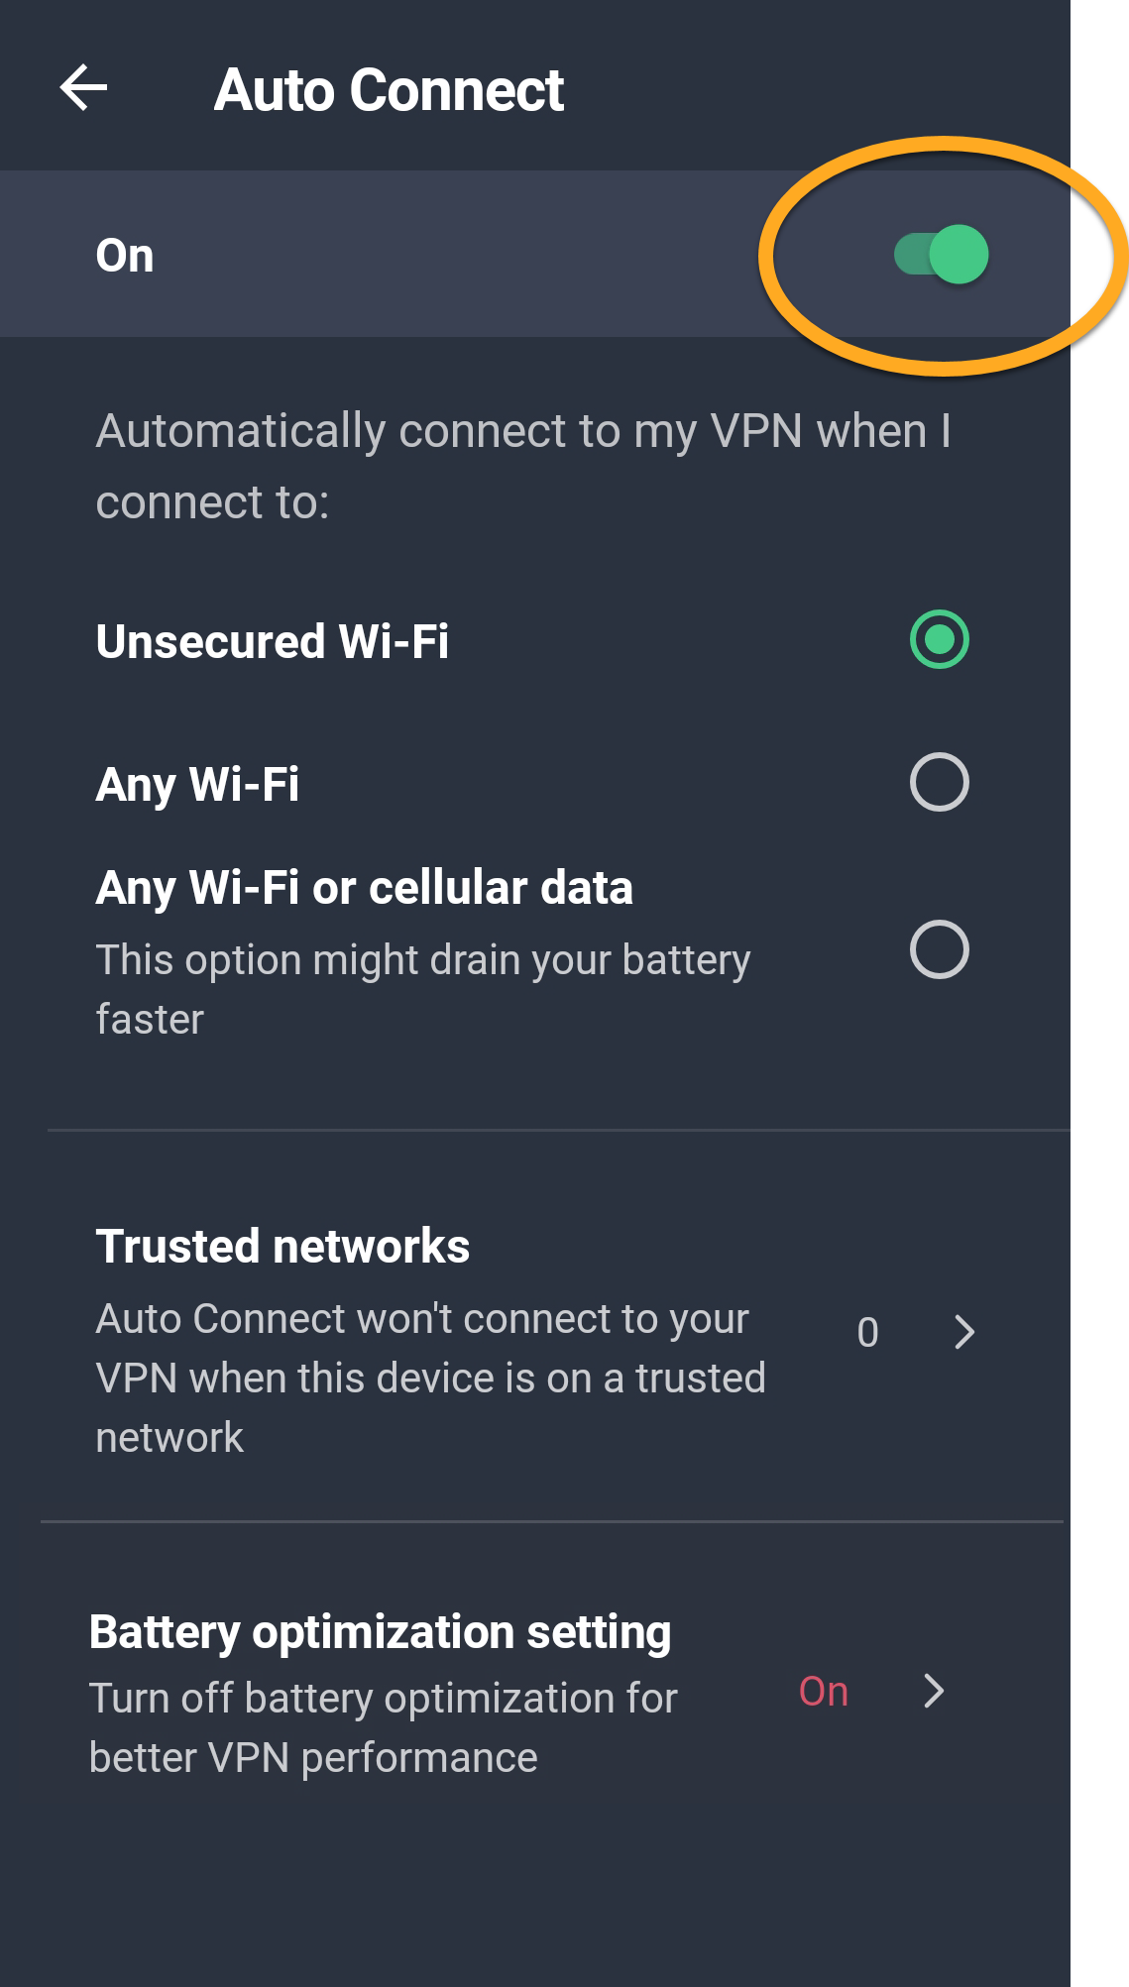This screenshot has width=1129, height=1987.
Task: Turn off the Auto Connect switch
Action: [941, 255]
